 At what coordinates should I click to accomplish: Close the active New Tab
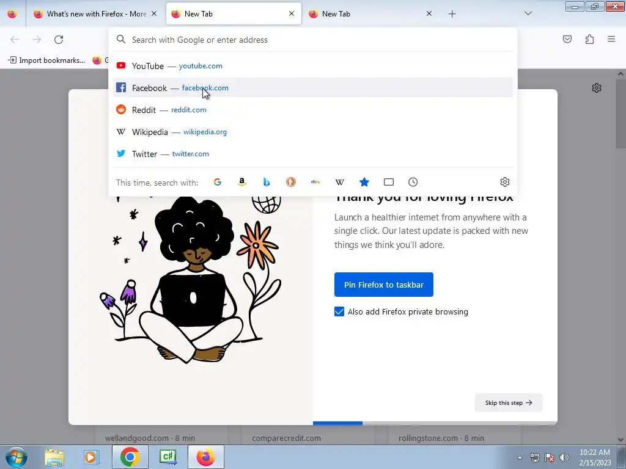click(292, 13)
